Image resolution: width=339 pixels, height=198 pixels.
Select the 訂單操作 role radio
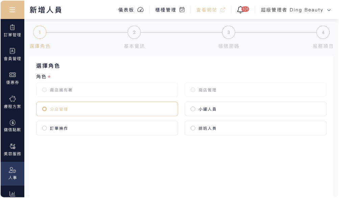point(44,128)
